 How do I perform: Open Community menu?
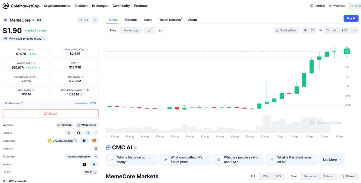tap(121, 6)
